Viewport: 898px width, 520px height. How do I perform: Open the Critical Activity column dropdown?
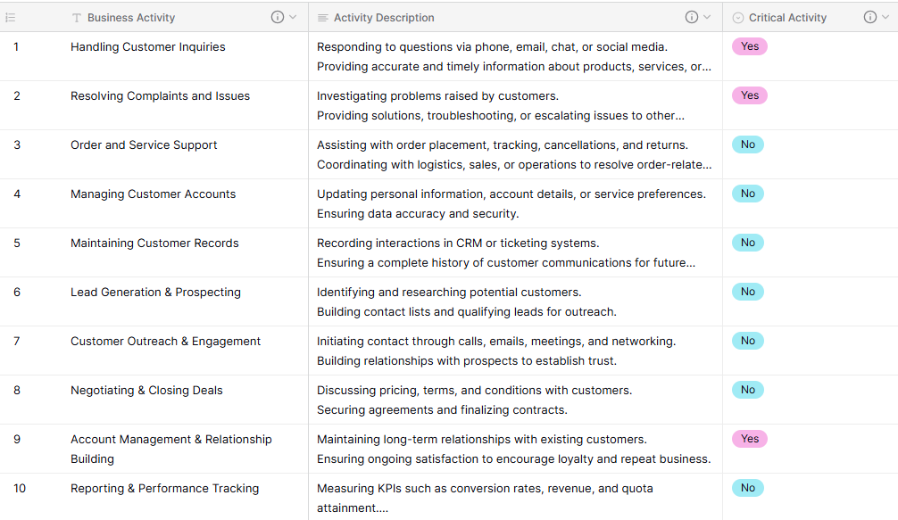pyautogui.click(x=883, y=17)
